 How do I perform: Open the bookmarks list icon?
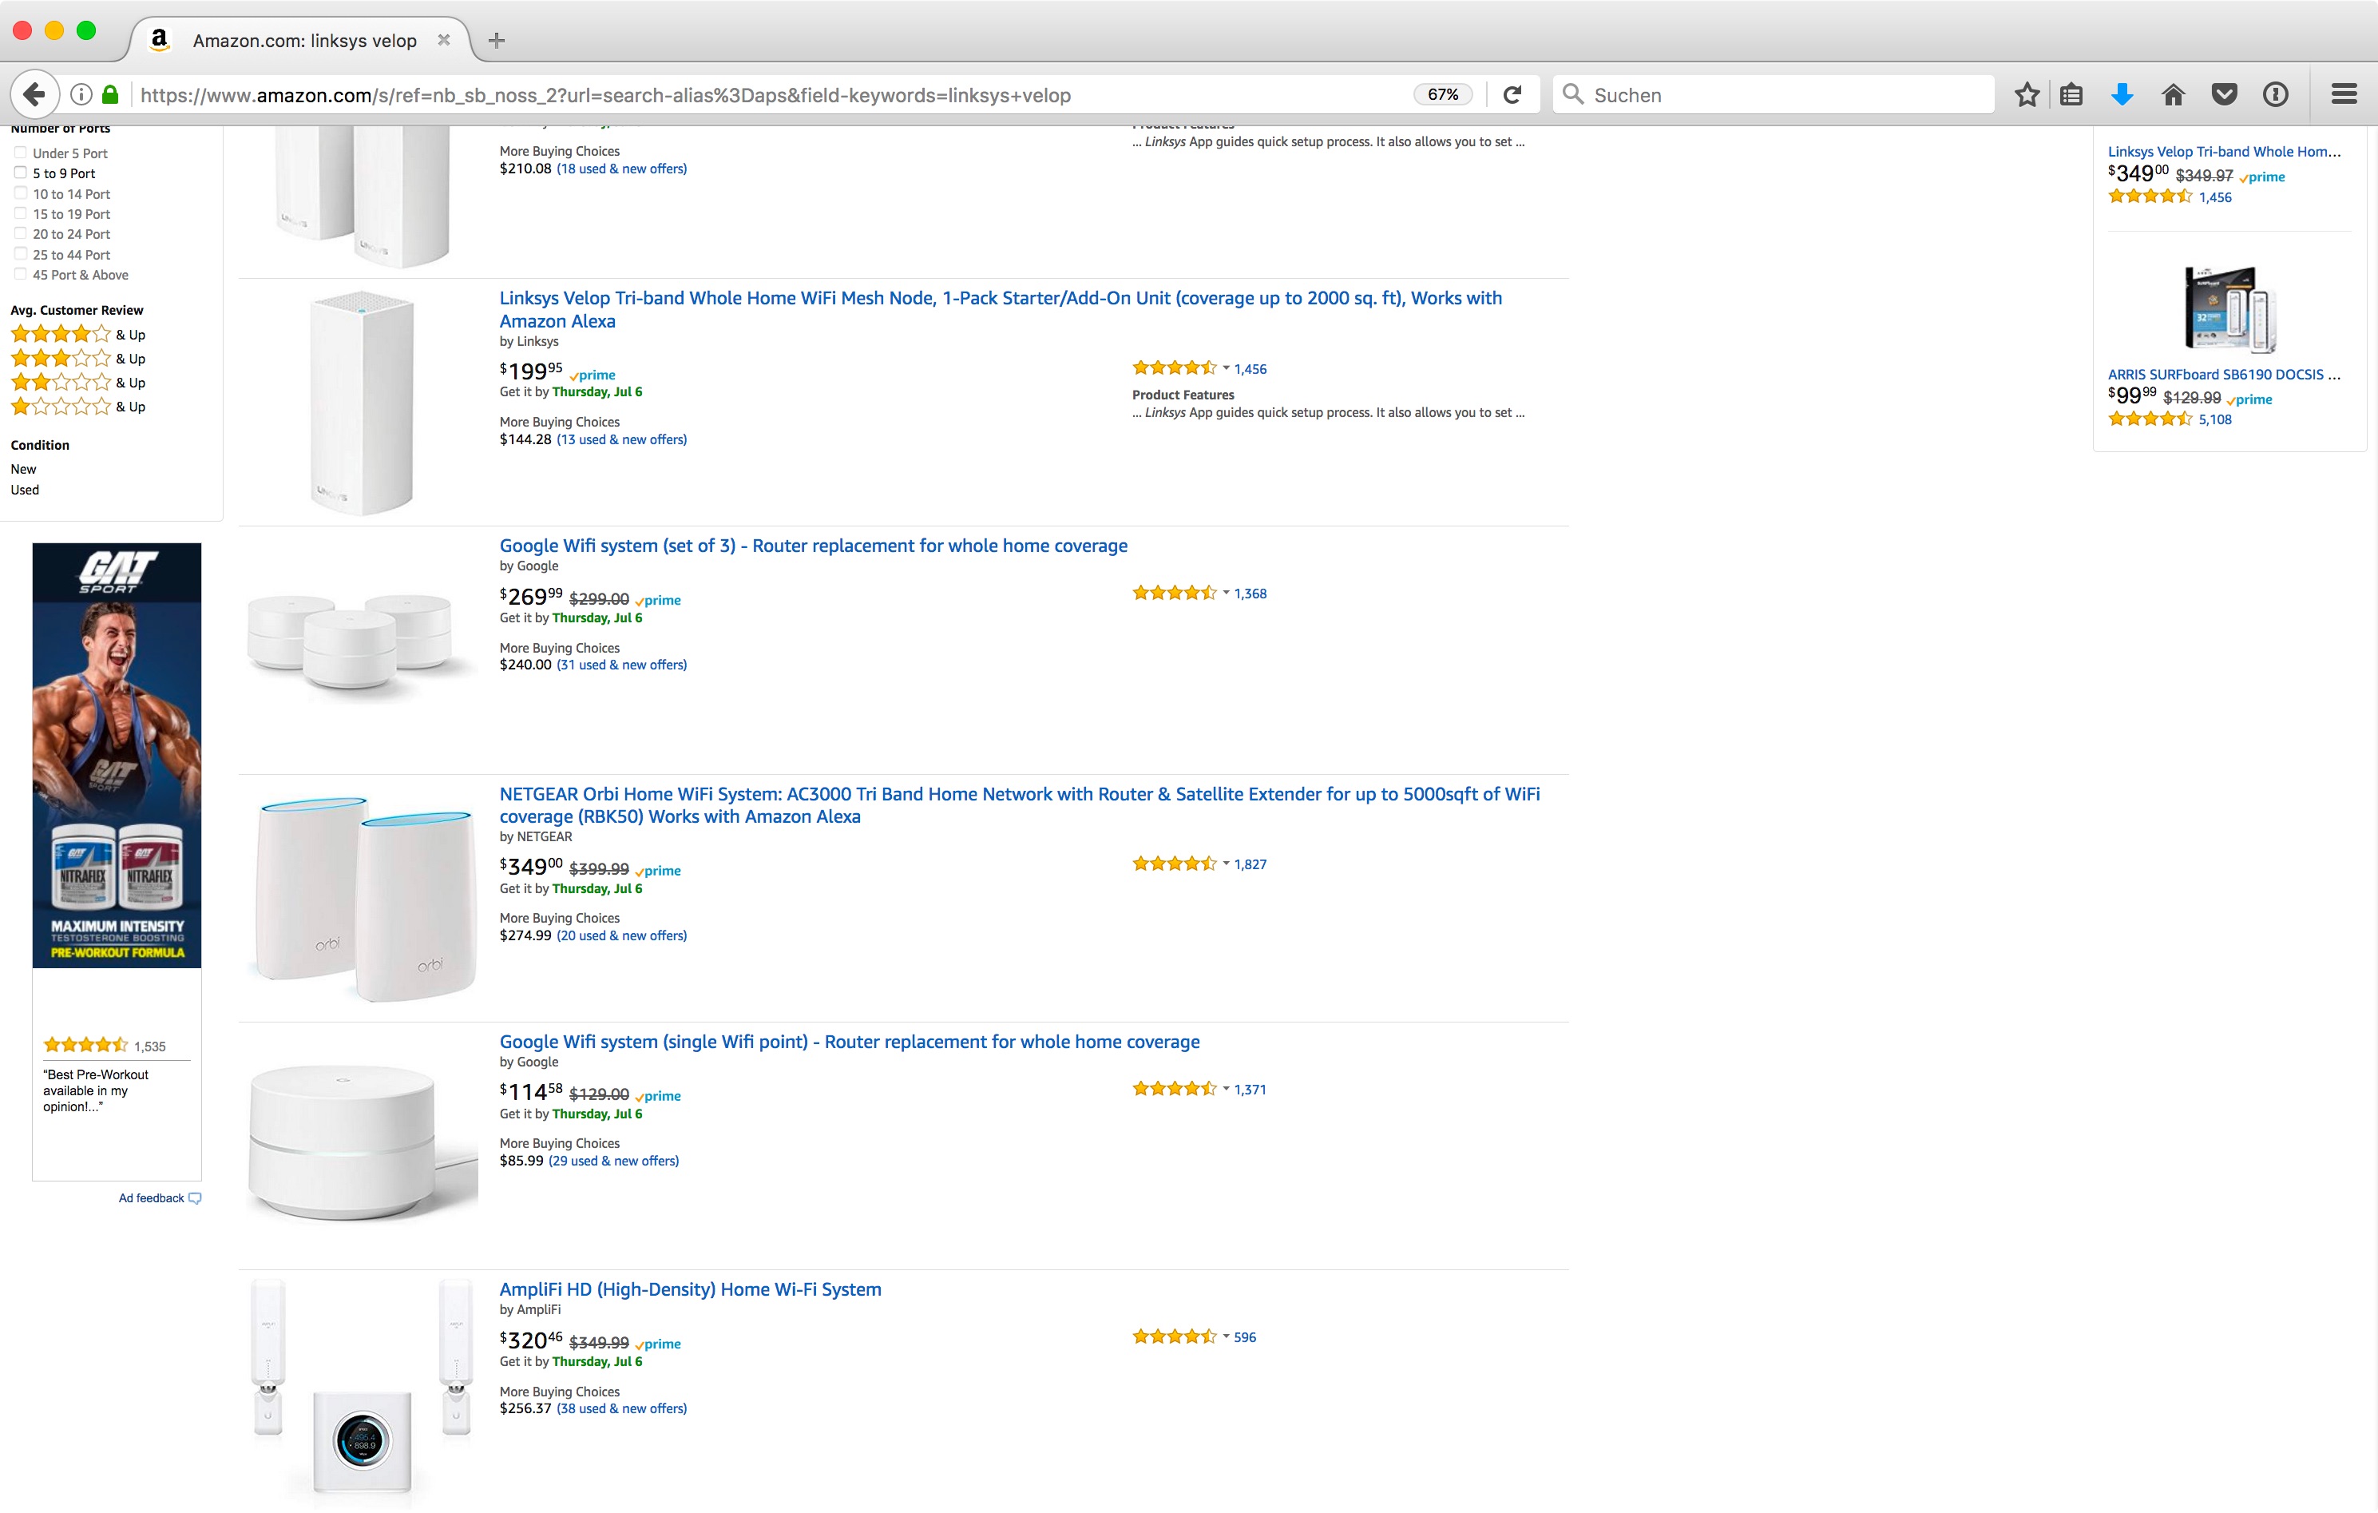pyautogui.click(x=2072, y=95)
